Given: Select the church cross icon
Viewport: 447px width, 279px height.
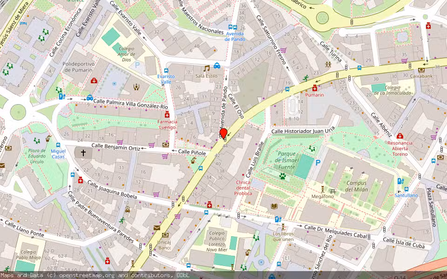Looking at the screenshot, I should (x=83, y=153).
